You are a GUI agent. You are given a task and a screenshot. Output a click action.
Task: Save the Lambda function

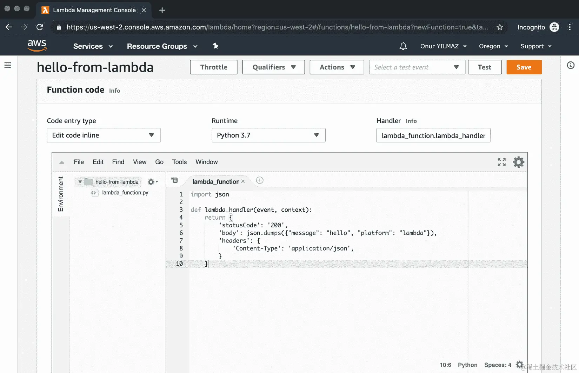pyautogui.click(x=524, y=67)
